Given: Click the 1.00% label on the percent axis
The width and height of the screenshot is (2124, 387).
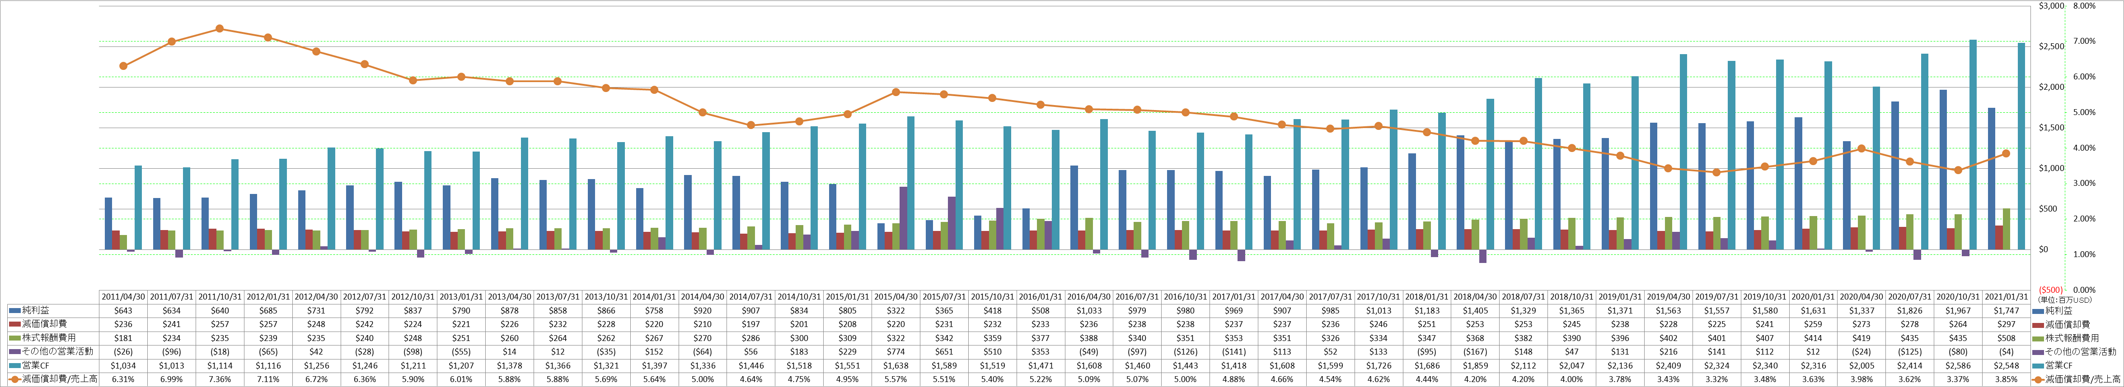Looking at the screenshot, I should coord(2084,254).
